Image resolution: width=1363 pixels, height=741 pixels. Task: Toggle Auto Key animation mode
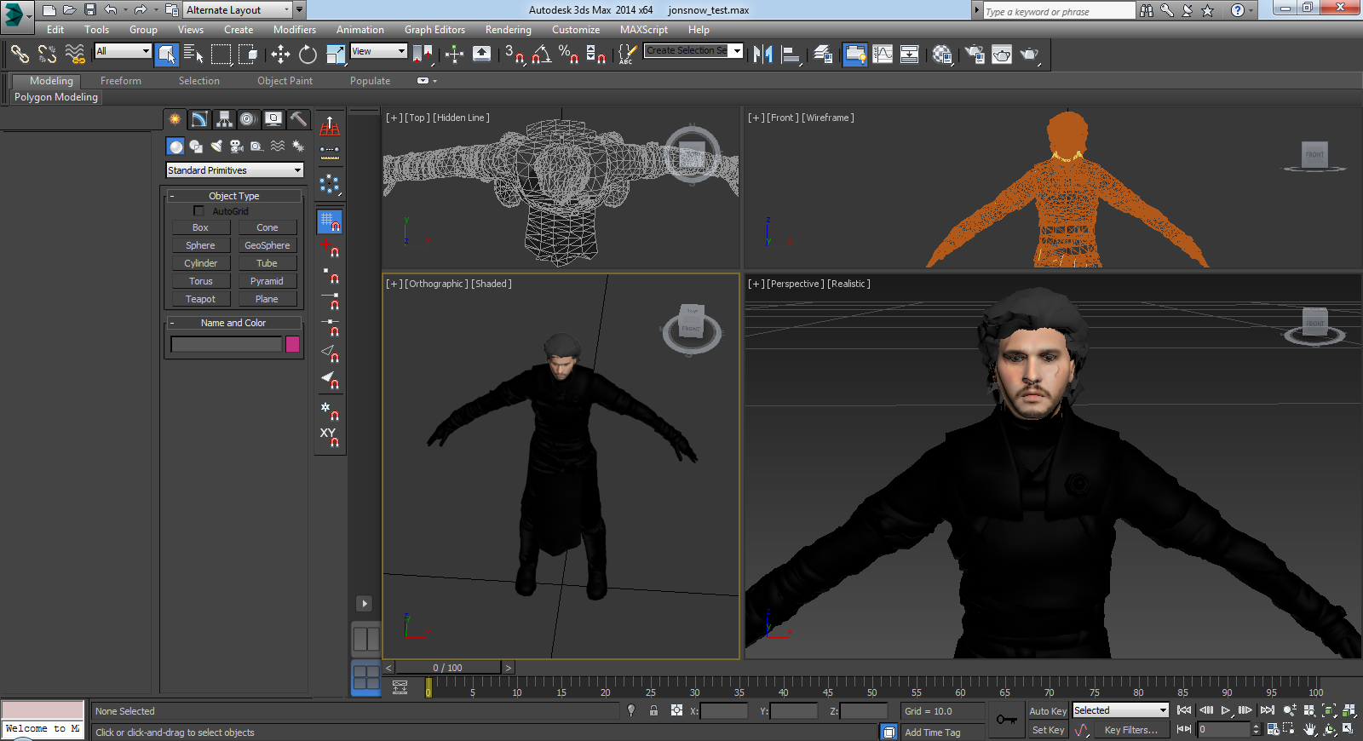1048,711
